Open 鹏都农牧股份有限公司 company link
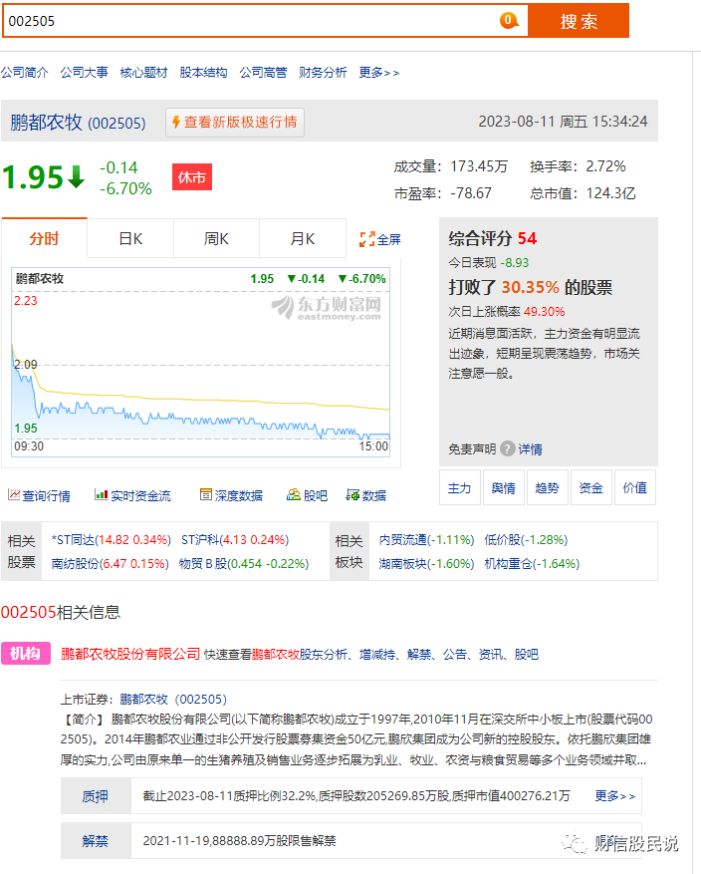This screenshot has height=874, width=701. (x=130, y=654)
